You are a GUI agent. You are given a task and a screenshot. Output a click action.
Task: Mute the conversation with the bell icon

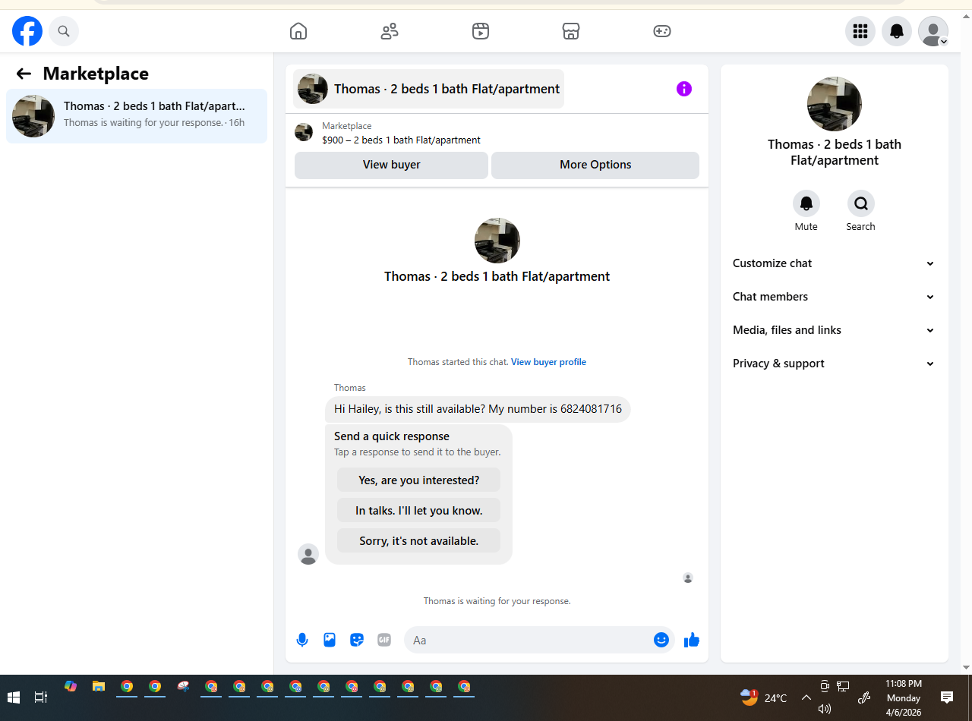click(806, 203)
